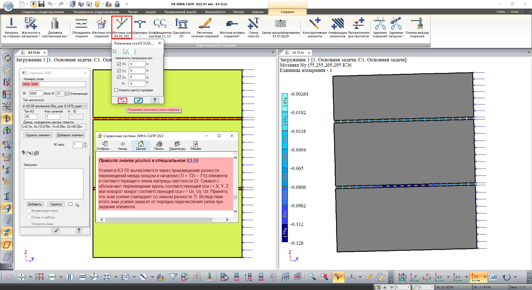Click the dark blue 17% legend swatch
532x290 pixels.
coord(285,233)
